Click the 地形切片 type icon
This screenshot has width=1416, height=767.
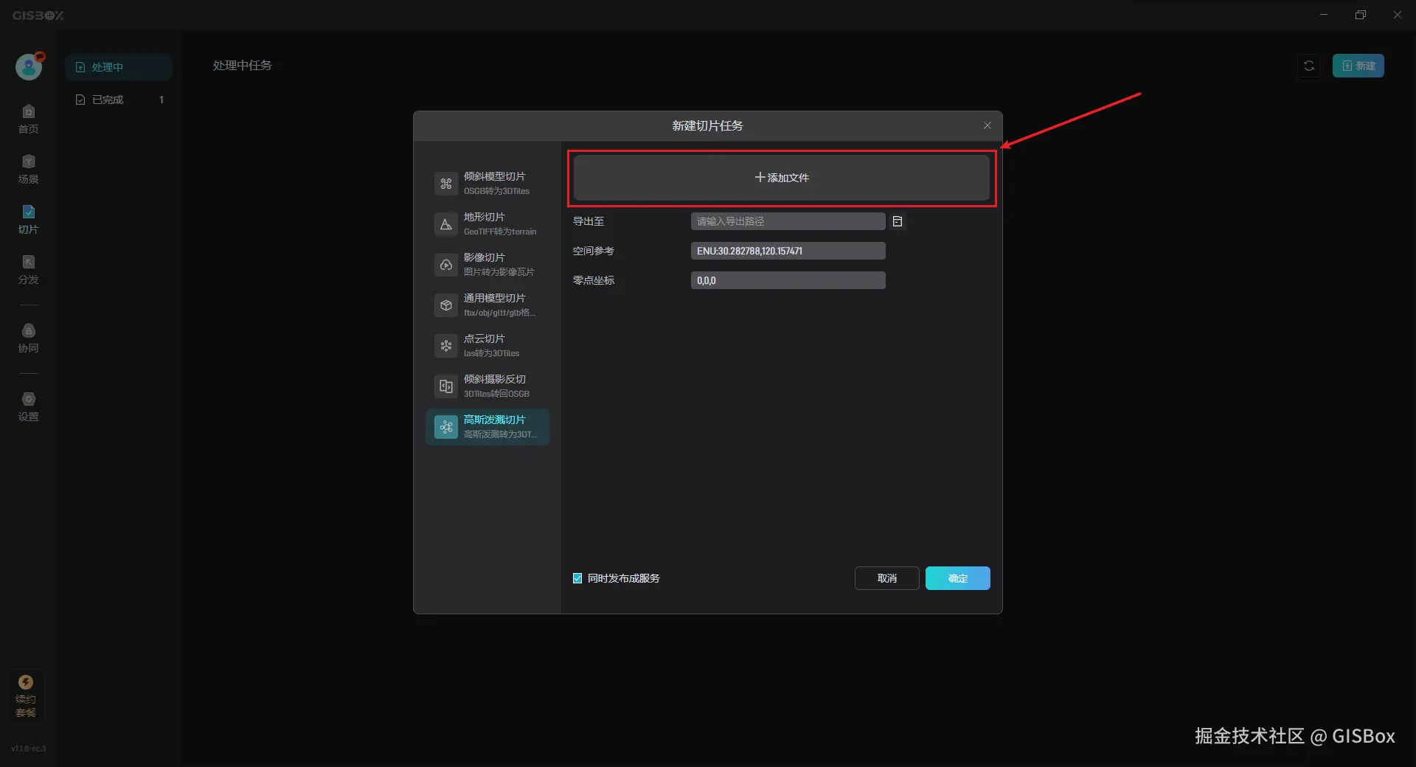click(x=445, y=224)
